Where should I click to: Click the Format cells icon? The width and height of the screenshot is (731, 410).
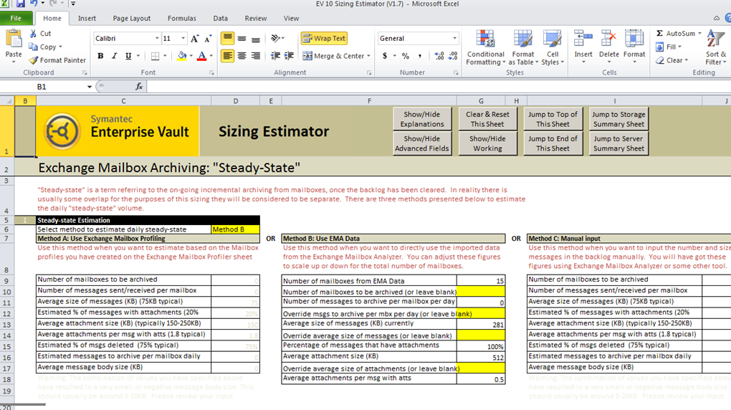point(634,38)
